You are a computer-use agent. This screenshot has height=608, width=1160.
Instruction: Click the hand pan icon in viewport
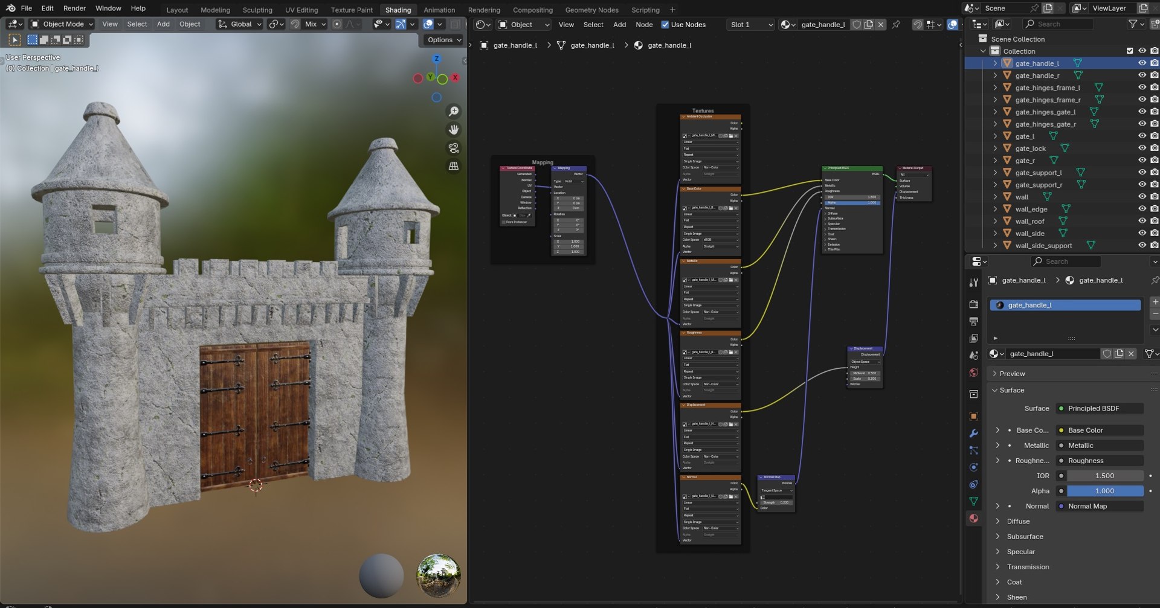pos(453,130)
